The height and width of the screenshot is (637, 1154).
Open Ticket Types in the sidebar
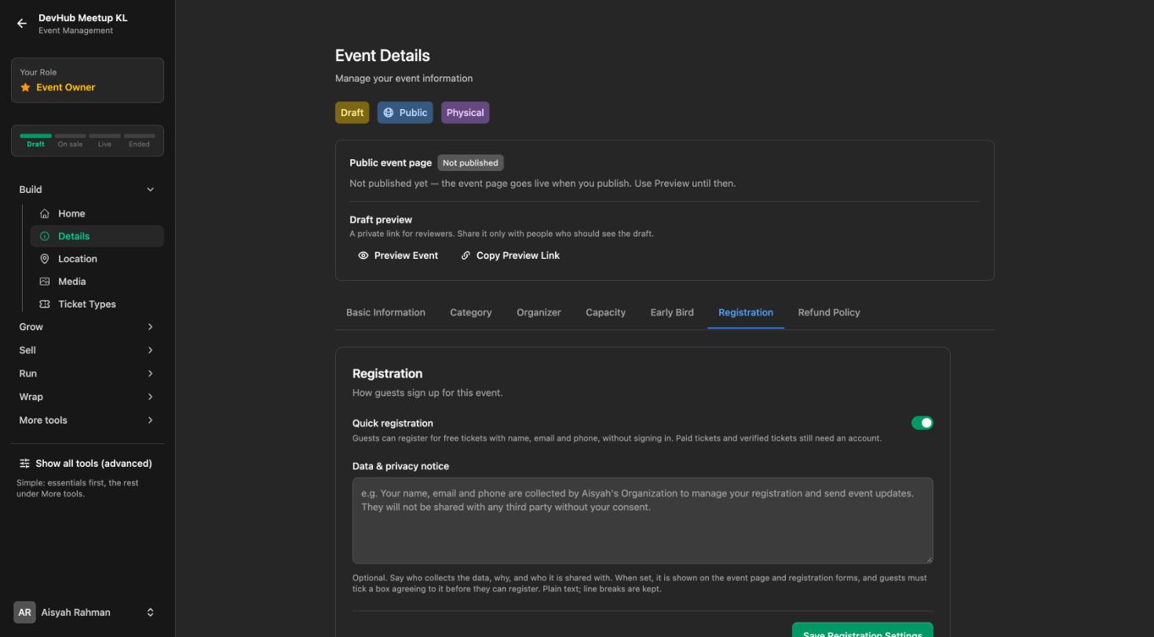[97, 304]
